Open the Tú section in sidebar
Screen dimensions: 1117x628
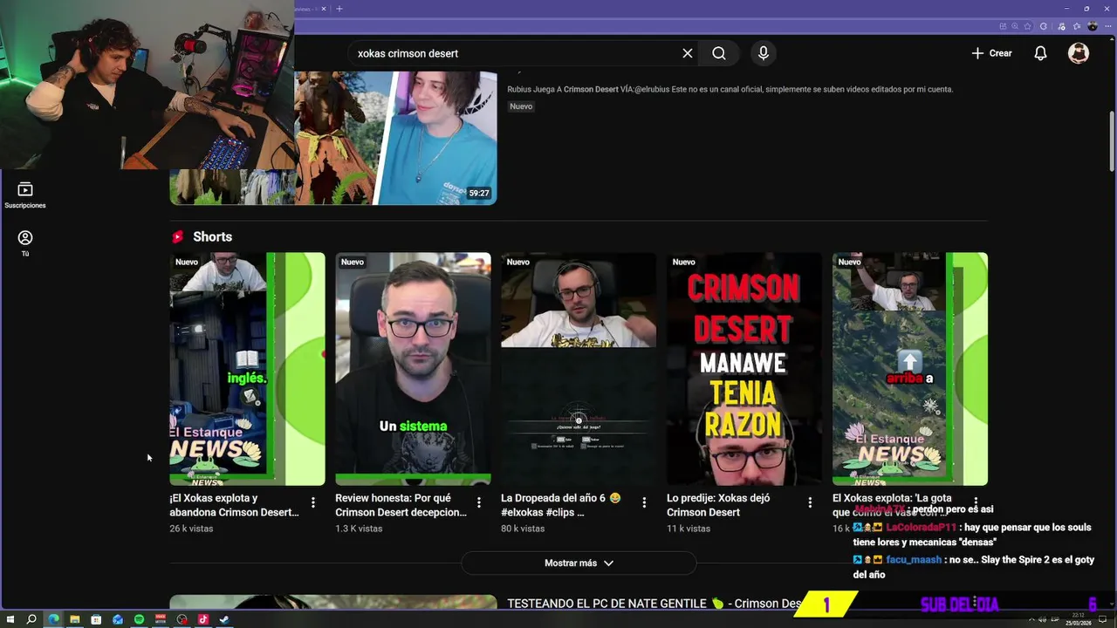(x=25, y=243)
